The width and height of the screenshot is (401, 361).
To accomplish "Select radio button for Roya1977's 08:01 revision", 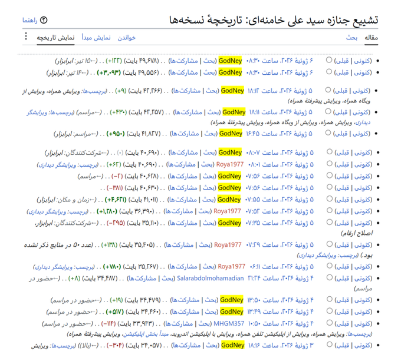I will click(330, 164).
